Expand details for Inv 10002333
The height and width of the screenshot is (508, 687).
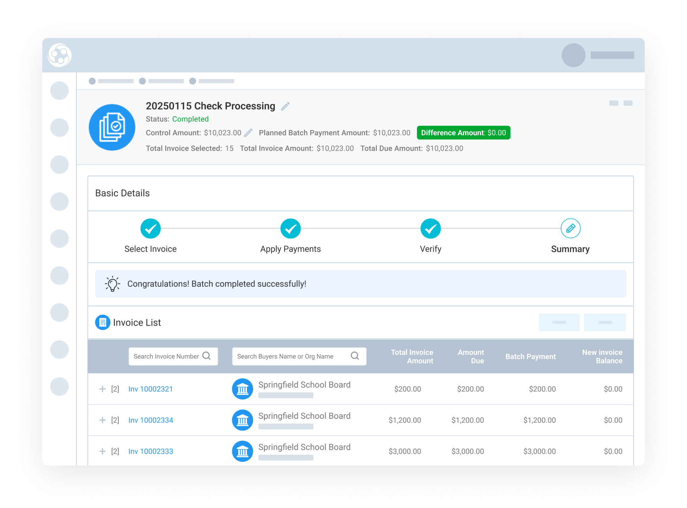click(x=102, y=451)
